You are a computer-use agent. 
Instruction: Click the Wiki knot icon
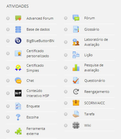tap(76, 125)
